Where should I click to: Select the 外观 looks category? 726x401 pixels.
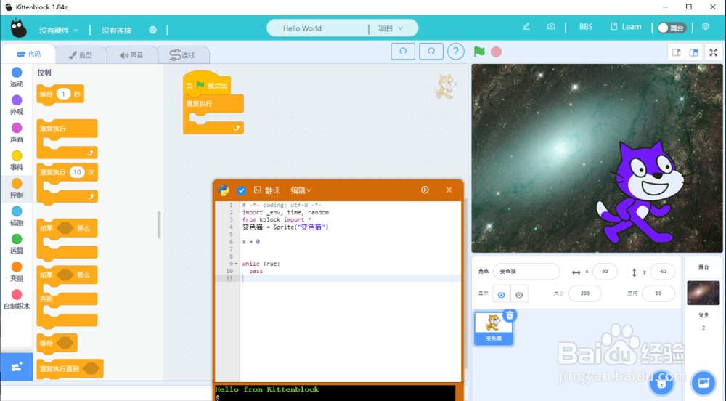click(17, 105)
